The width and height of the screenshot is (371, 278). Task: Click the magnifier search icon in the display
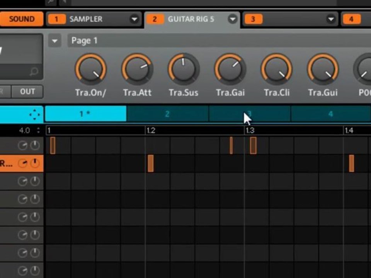pyautogui.click(x=34, y=71)
